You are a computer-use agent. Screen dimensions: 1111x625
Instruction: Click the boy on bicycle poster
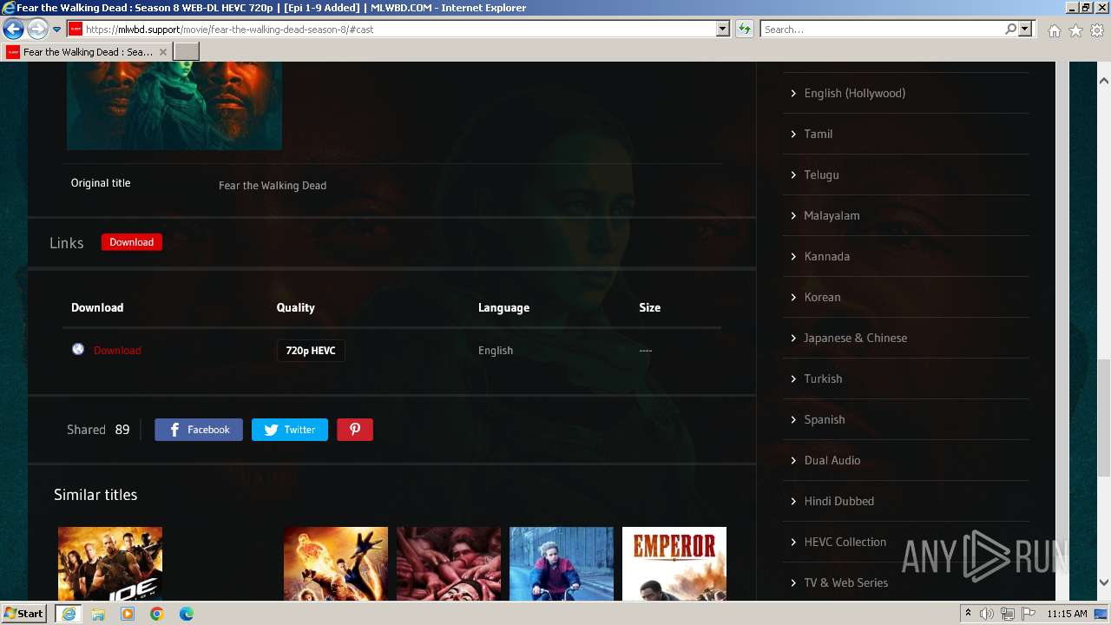pos(562,564)
